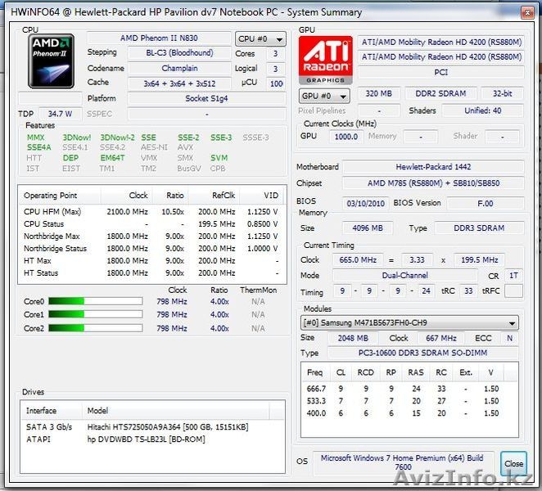The width and height of the screenshot is (542, 491).
Task: Click the RAS column header in module table
Action: [x=415, y=372]
